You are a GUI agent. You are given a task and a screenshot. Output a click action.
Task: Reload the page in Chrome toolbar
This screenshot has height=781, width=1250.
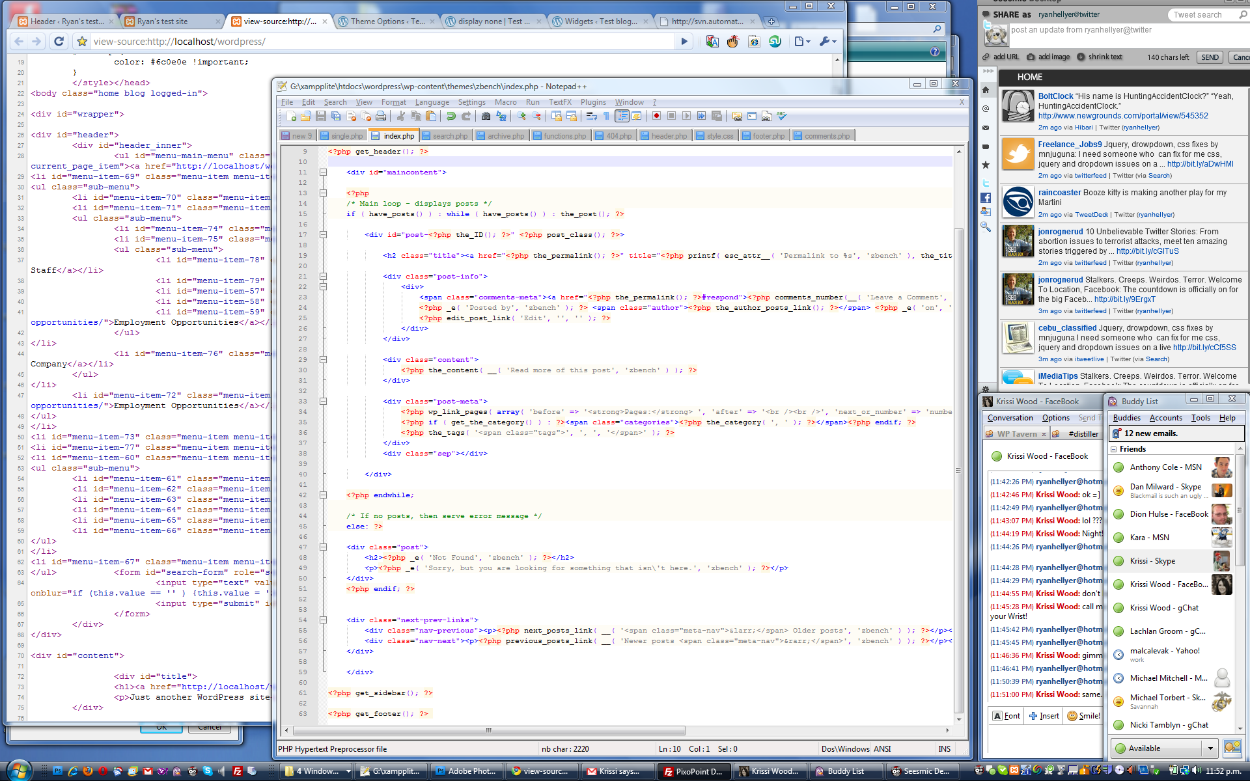pos(59,42)
